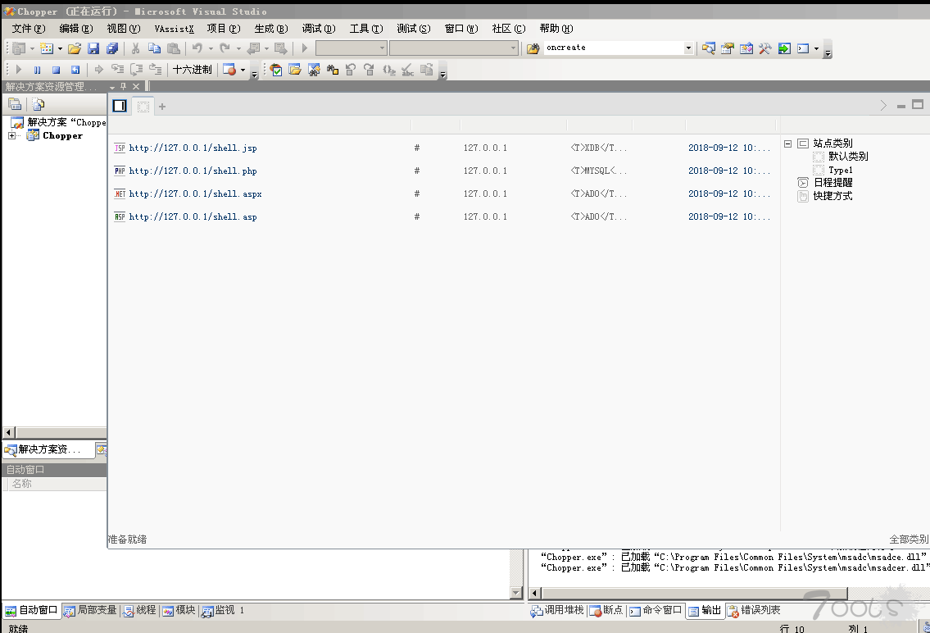Screen dimensions: 930x633
Task: Pause debugging with Break All icon
Action: pyautogui.click(x=38, y=70)
